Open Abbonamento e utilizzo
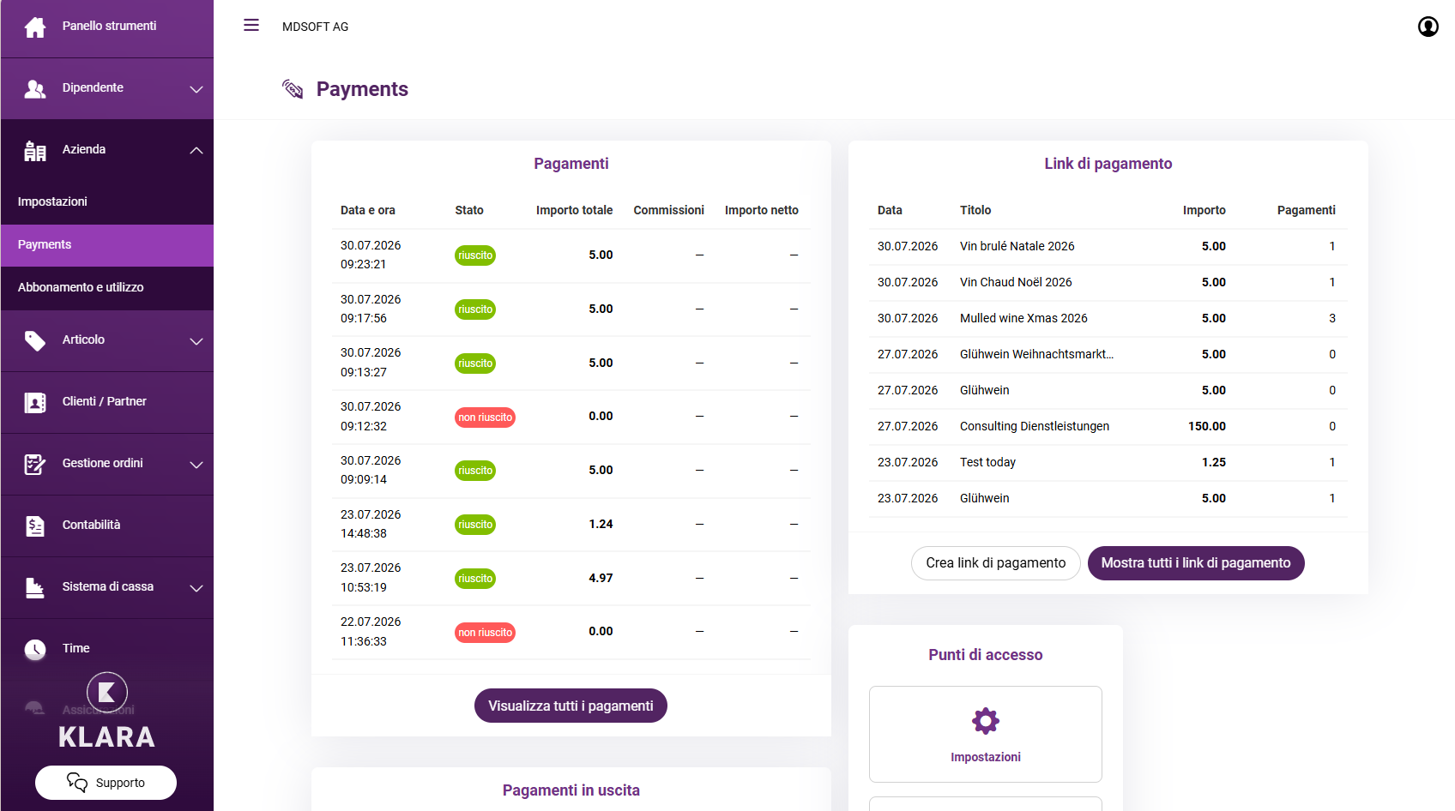1455x811 pixels. pos(107,288)
